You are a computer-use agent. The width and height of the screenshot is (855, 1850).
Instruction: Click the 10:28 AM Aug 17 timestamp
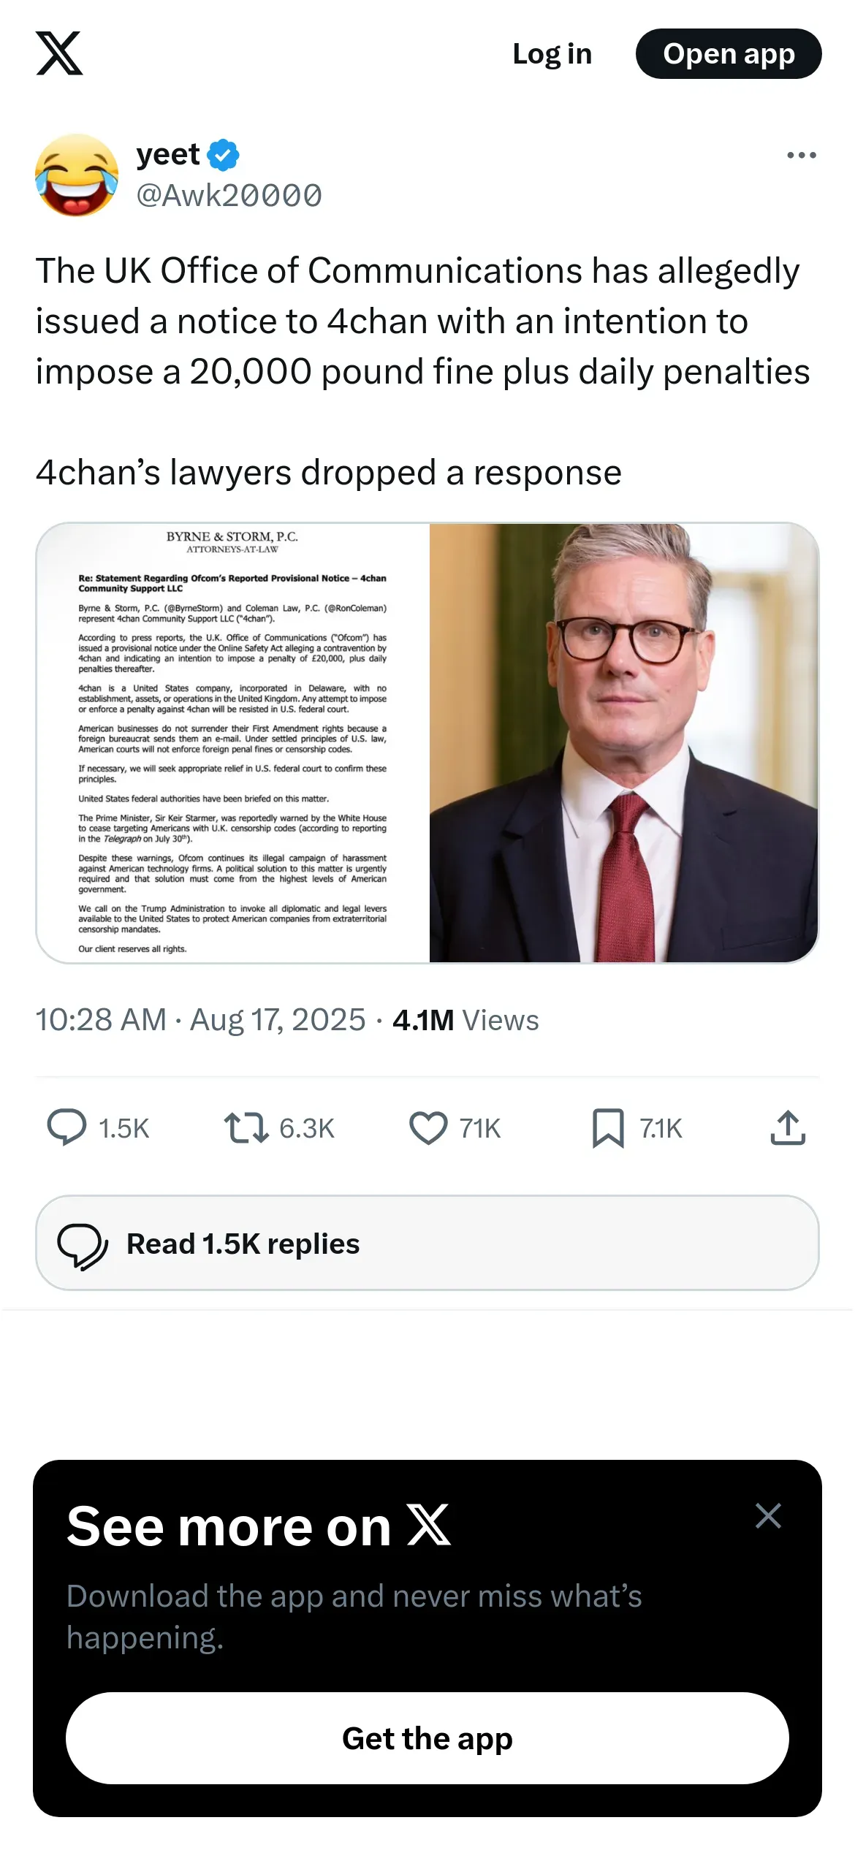(200, 1020)
